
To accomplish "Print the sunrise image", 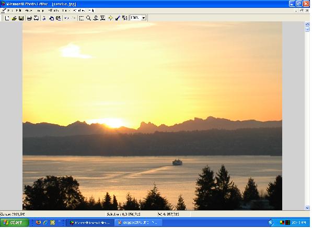I will click(29, 18).
